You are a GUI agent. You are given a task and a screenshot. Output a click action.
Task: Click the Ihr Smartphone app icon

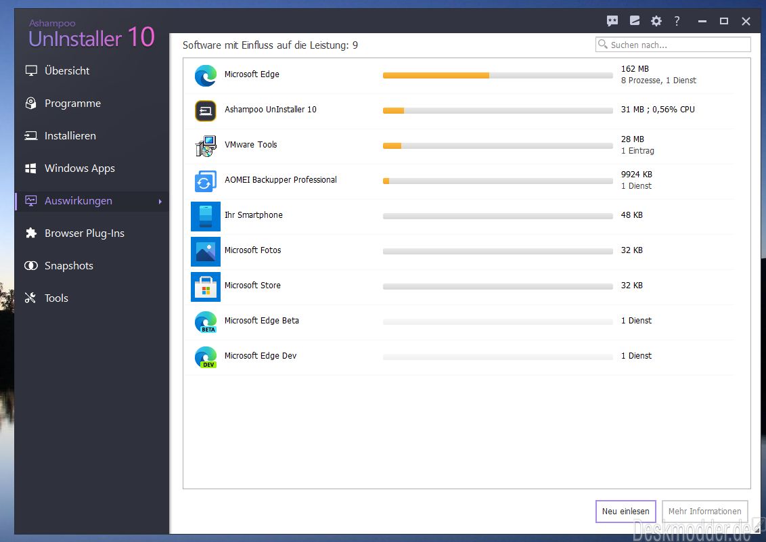[x=206, y=217]
